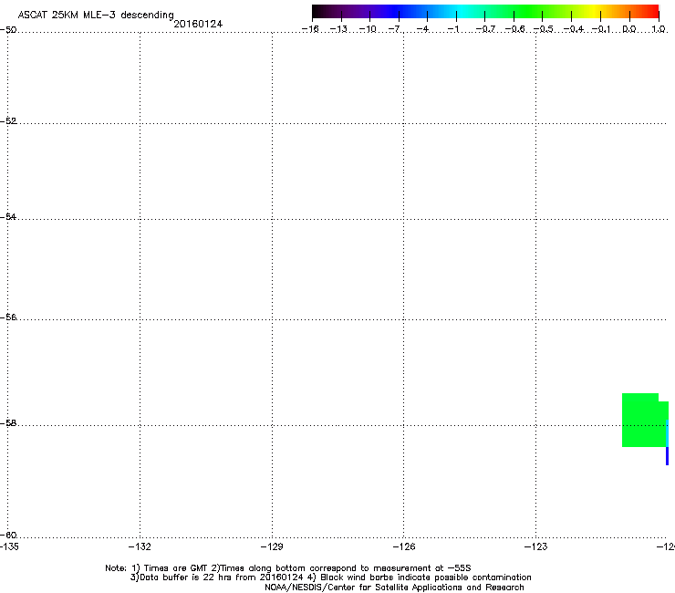Image resolution: width=675 pixels, height=593 pixels.
Task: Click the green data patch on the map
Action: click(x=644, y=421)
